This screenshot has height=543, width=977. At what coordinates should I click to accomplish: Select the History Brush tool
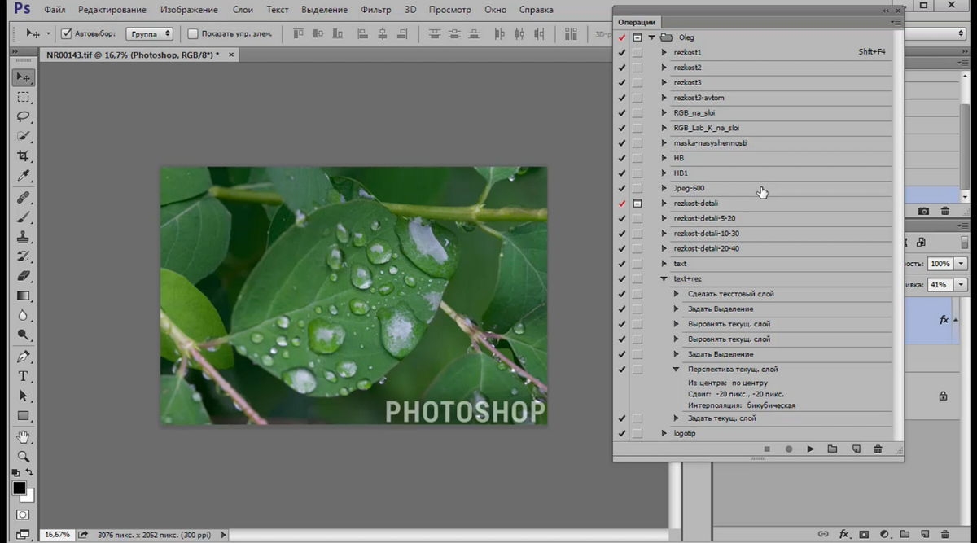24,256
